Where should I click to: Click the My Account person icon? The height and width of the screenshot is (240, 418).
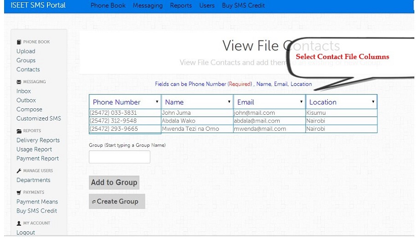[19, 223]
